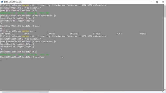Click the 'STATUS' column header text
Screen dimensions: 166x93
97,34
